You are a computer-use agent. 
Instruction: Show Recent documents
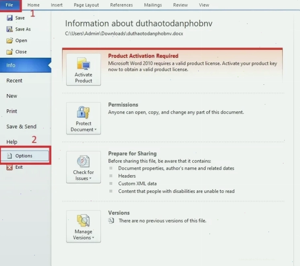(14, 80)
